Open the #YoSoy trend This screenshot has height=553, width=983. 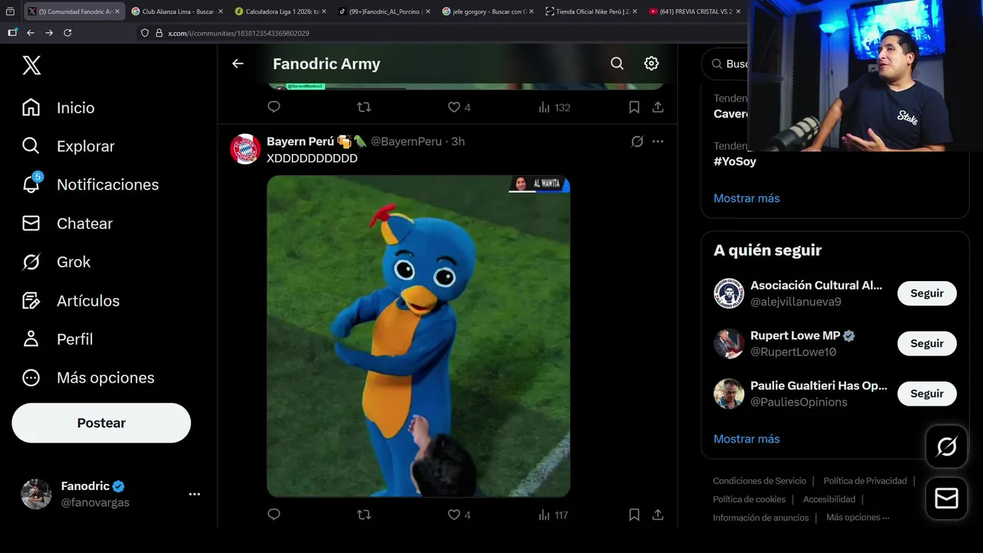pyautogui.click(x=735, y=161)
